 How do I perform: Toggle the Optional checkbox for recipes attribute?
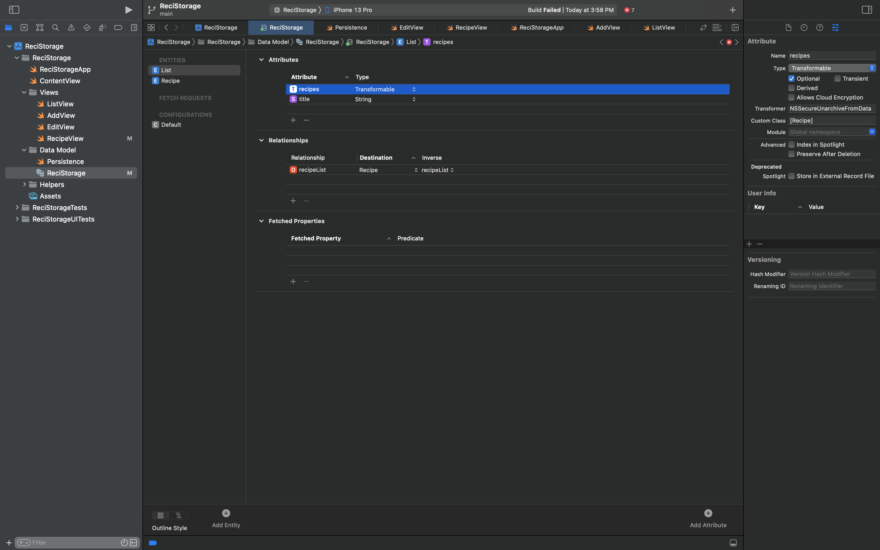coord(791,78)
